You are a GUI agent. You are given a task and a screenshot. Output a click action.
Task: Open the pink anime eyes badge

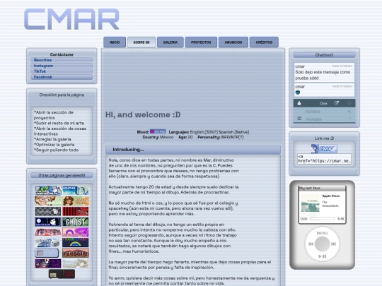[x=48, y=232]
